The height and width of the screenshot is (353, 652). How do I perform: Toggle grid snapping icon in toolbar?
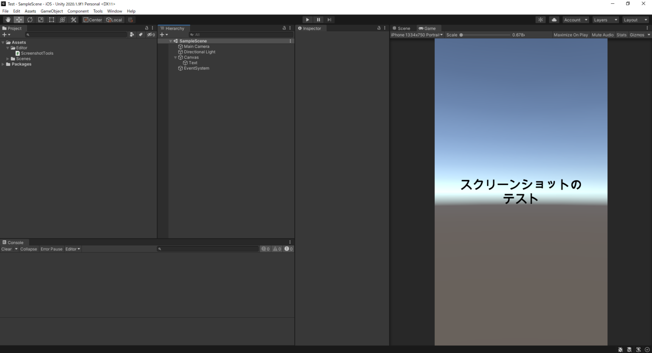coord(131,20)
